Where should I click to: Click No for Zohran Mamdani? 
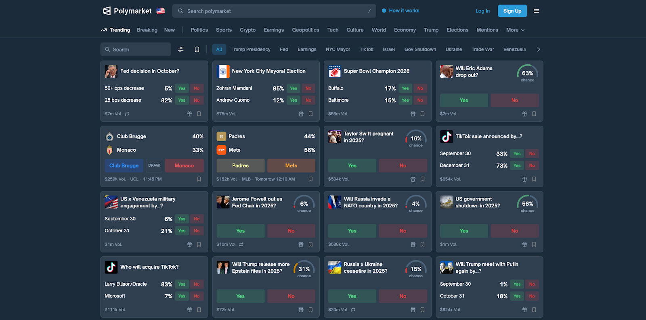click(x=308, y=88)
